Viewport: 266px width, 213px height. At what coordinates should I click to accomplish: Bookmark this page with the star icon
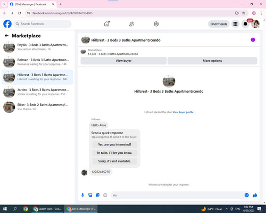click(x=244, y=13)
